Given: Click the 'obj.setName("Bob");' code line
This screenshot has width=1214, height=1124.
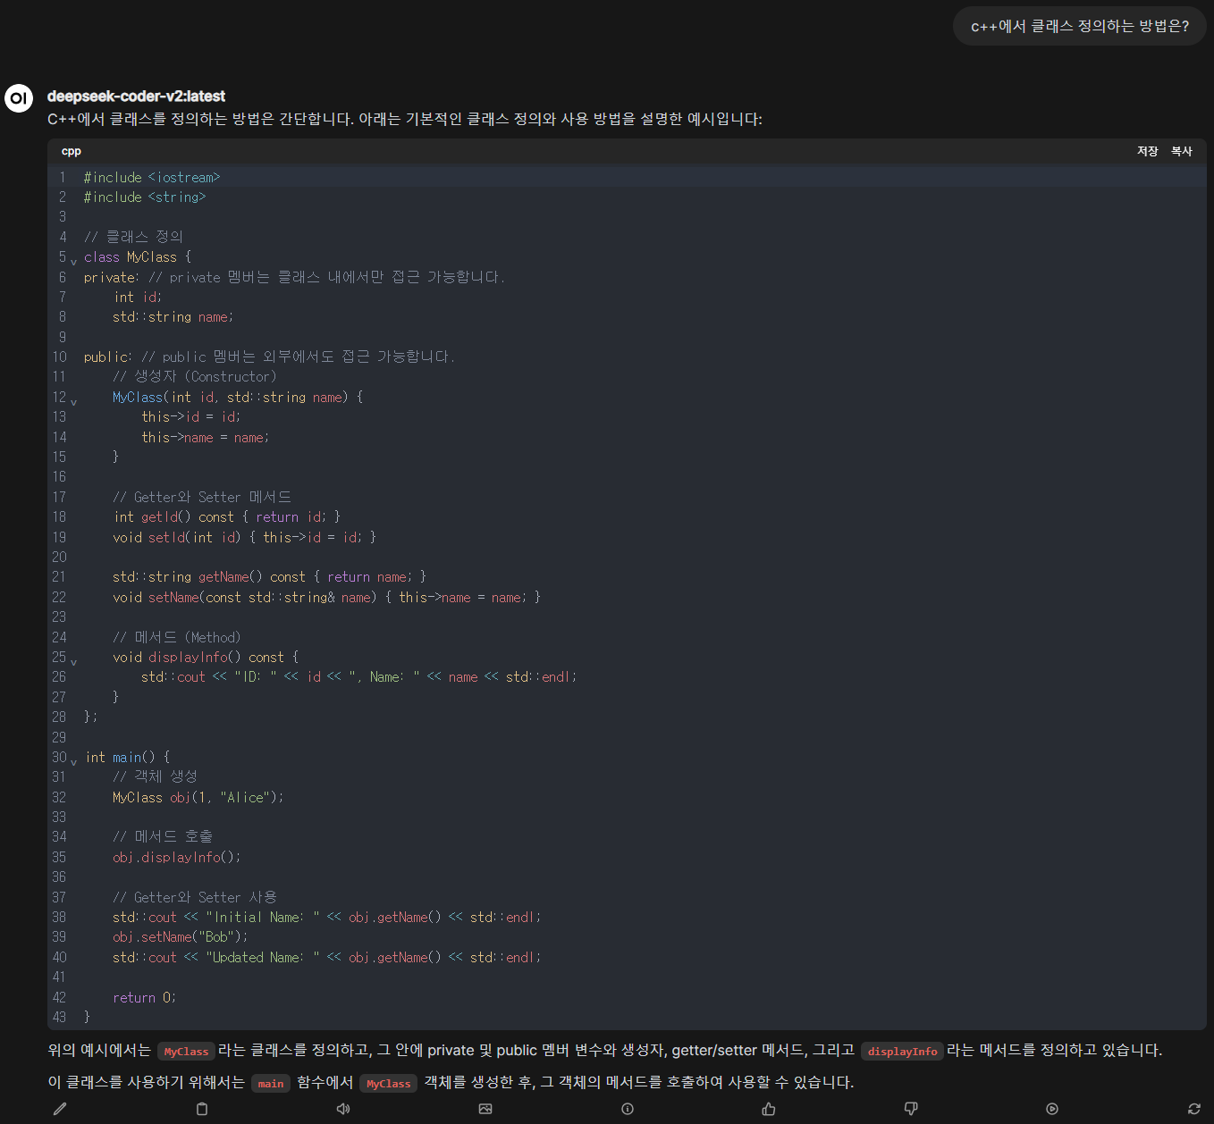Looking at the screenshot, I should pyautogui.click(x=181, y=936).
